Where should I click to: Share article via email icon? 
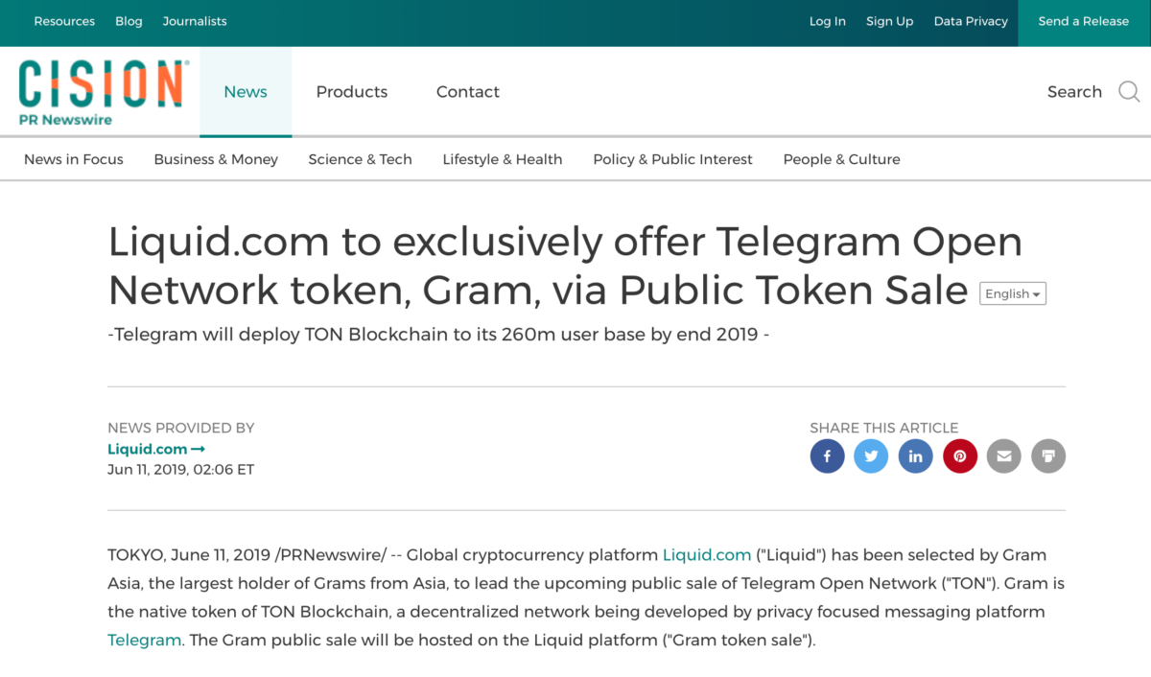pos(1004,456)
